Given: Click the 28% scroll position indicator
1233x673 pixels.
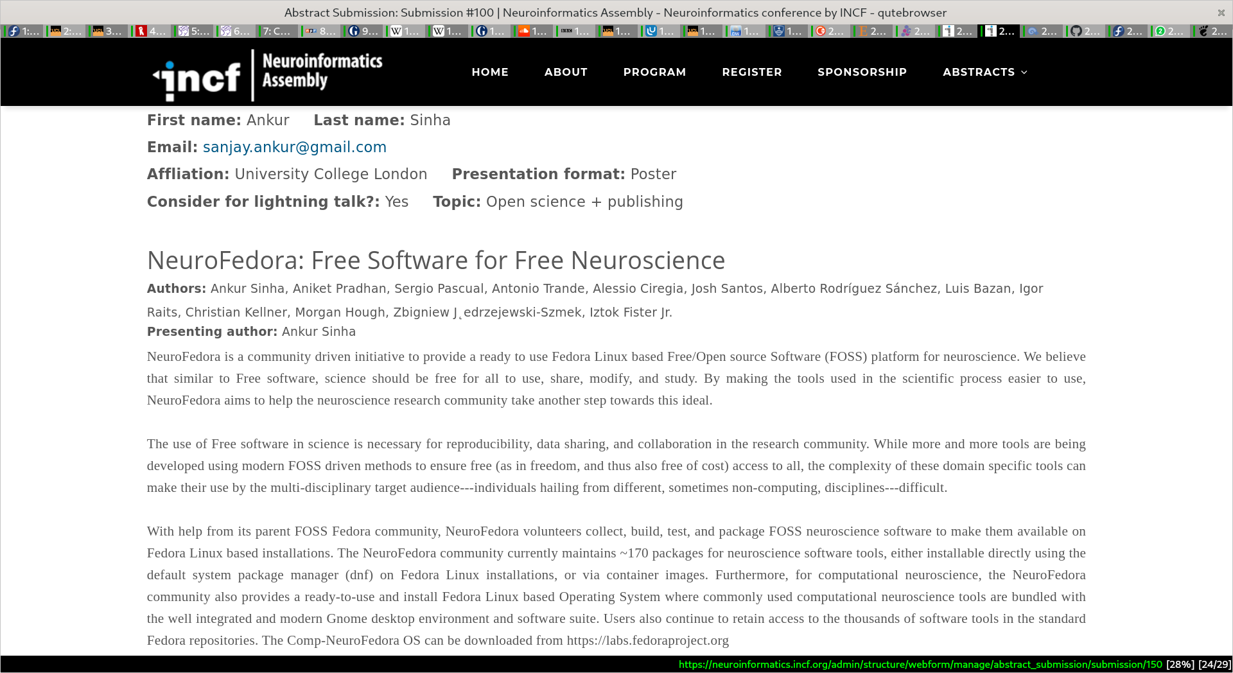Looking at the screenshot, I should point(1180,664).
